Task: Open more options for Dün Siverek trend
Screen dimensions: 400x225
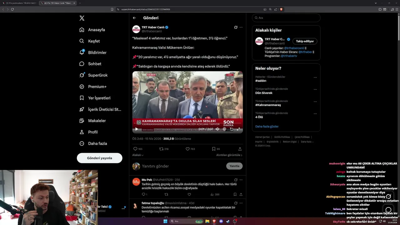Action: pos(315,90)
